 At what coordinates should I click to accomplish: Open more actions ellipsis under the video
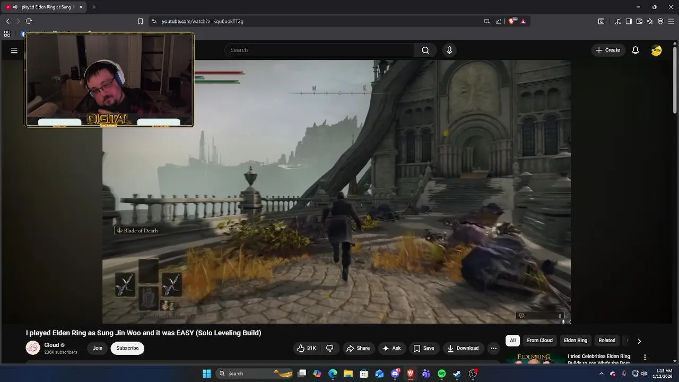point(493,348)
